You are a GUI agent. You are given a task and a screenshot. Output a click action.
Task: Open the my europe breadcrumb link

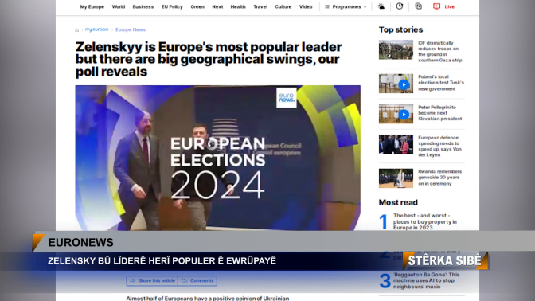97,29
